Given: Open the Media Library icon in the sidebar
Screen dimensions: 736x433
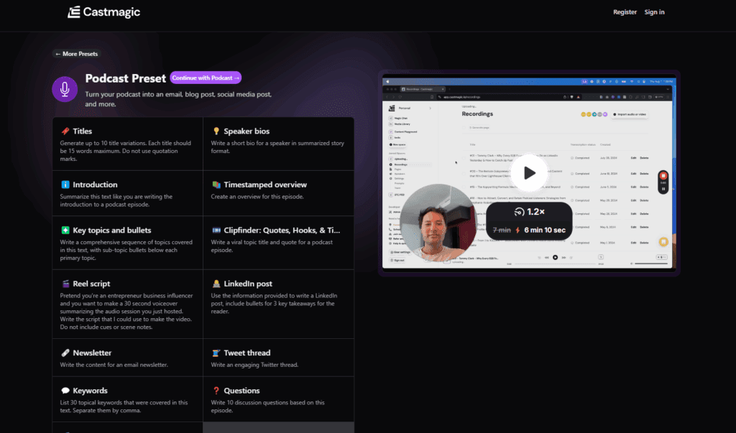Looking at the screenshot, I should (x=390, y=124).
